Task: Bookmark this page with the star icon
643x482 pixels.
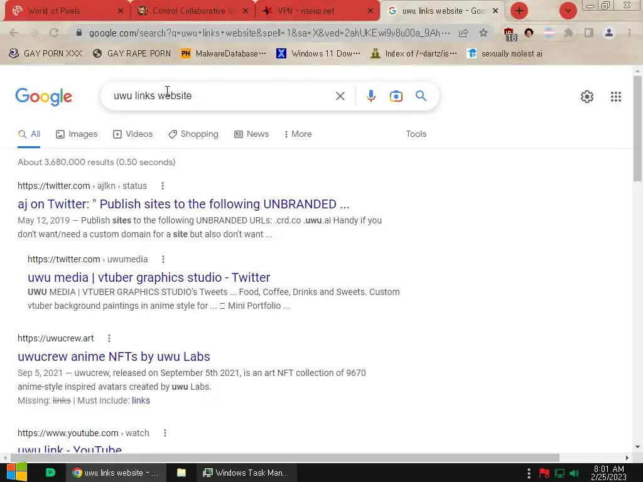Action: point(484,33)
